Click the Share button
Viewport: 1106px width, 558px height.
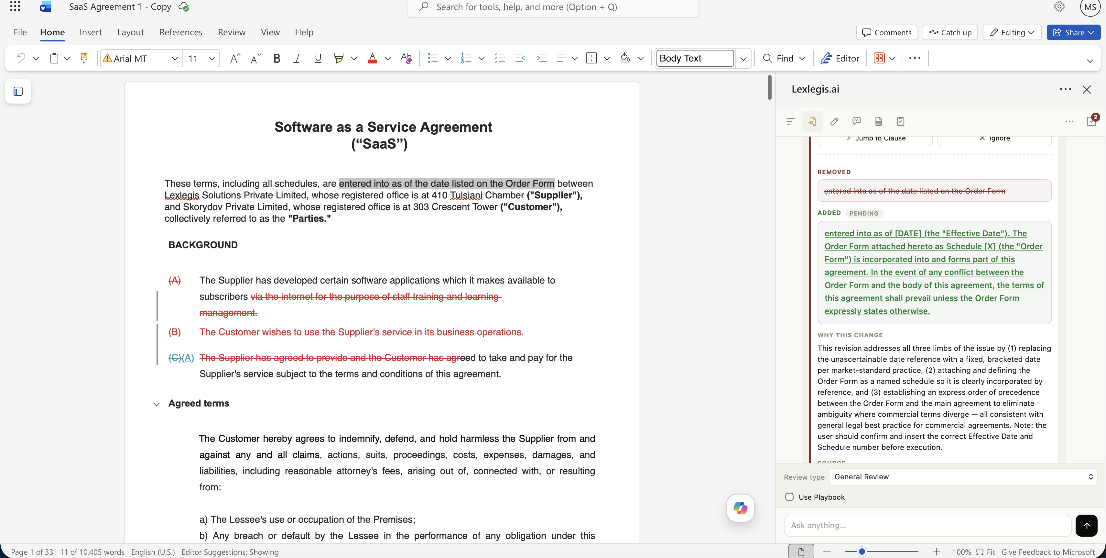click(x=1073, y=32)
